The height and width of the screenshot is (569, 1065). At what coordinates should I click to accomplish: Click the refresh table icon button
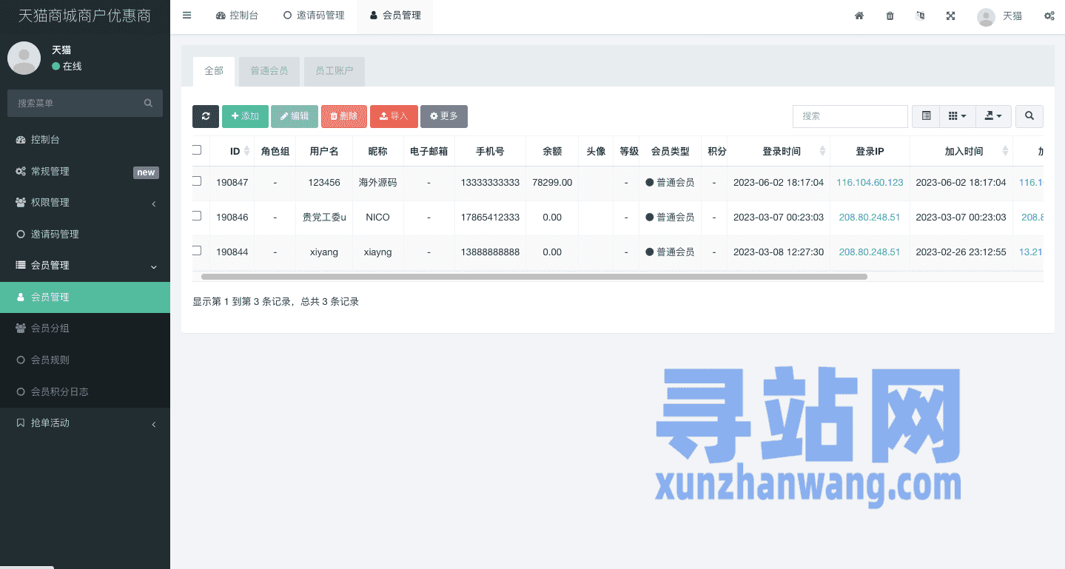point(205,116)
